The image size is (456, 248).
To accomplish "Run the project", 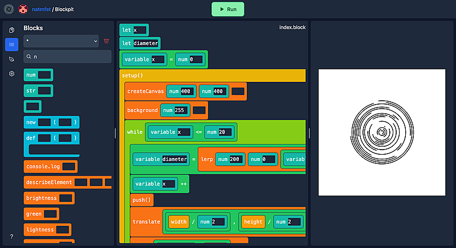I will tap(227, 9).
